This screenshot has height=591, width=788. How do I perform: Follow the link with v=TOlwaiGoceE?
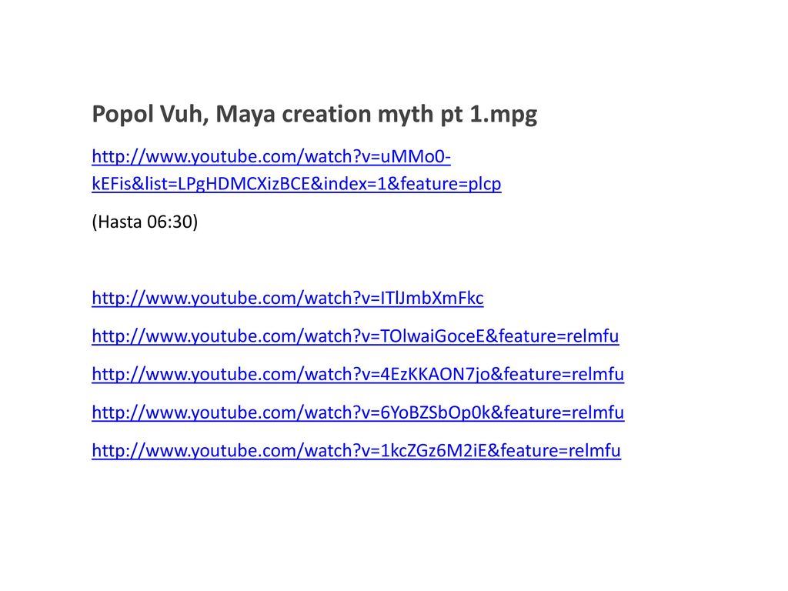356,336
